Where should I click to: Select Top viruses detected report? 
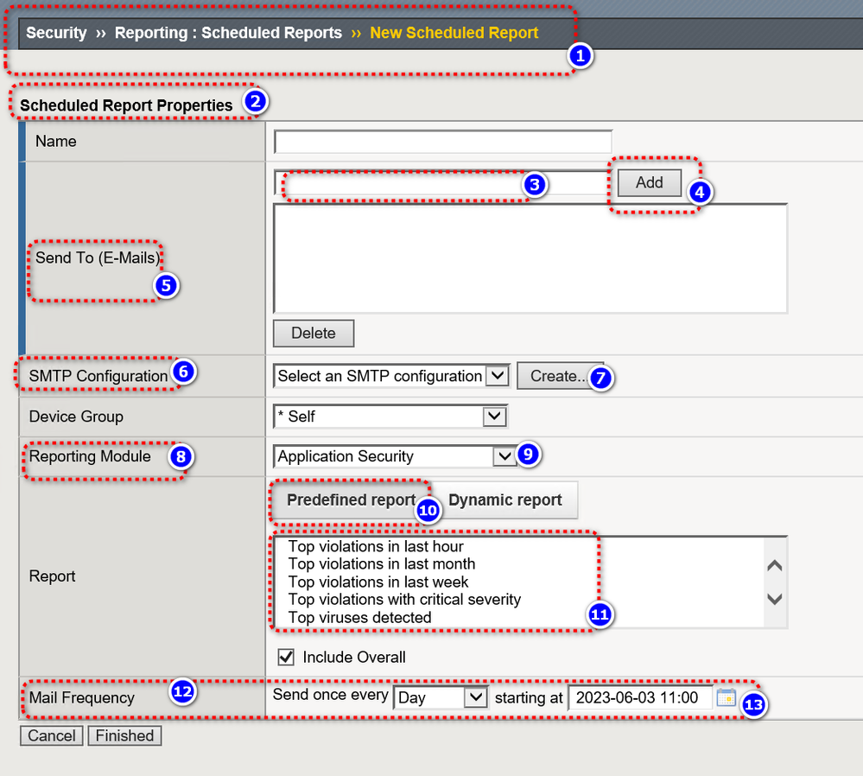tap(359, 618)
